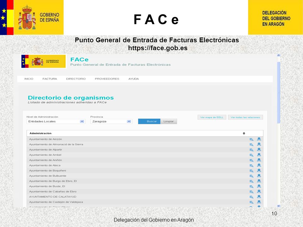Viewport: 303px width, 227px height.
Task: Click the FACe site title
Action: (x=80, y=60)
